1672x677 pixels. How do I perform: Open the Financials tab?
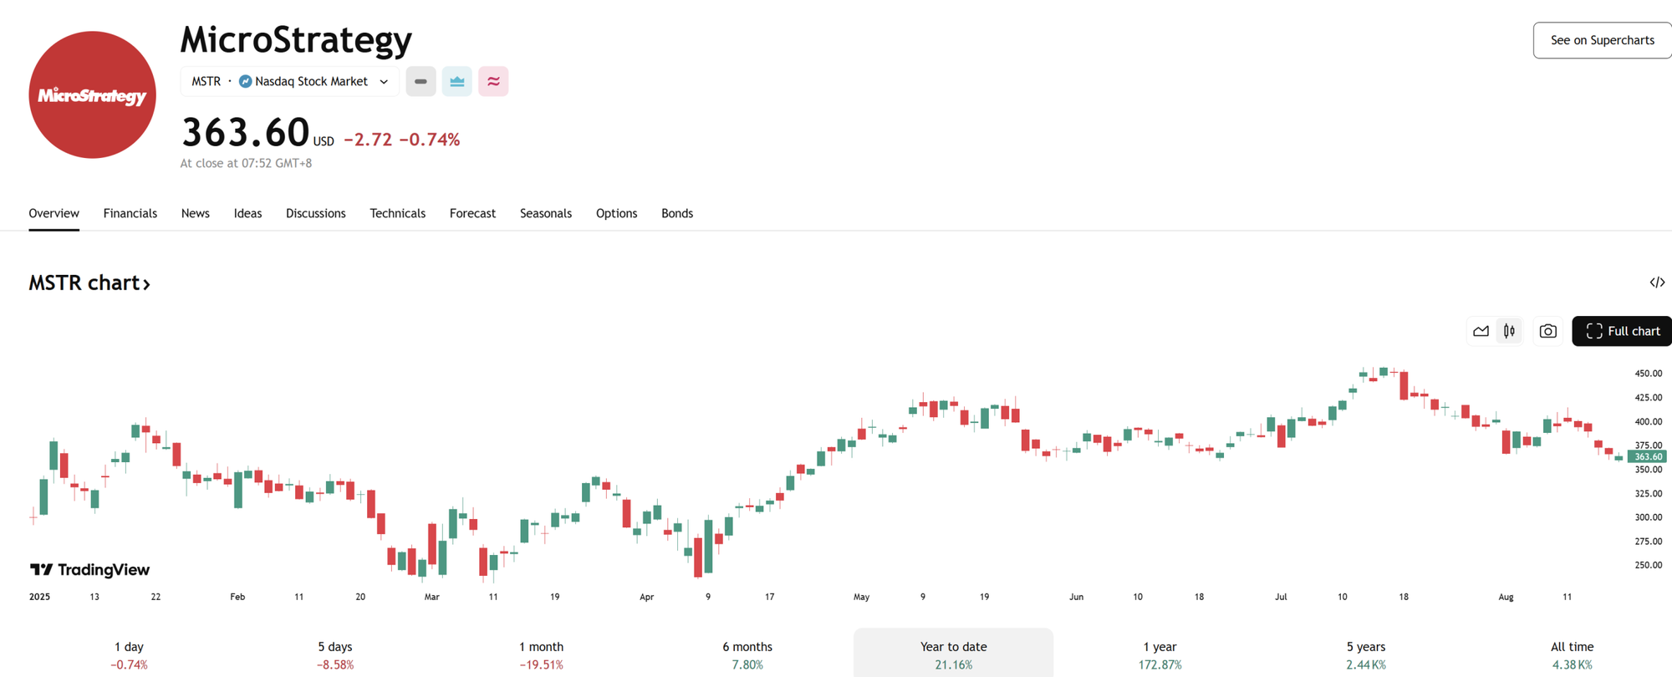tap(130, 213)
